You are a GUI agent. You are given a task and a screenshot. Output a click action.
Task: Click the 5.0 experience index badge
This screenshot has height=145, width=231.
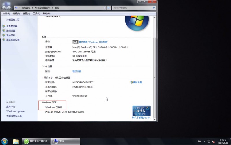click(x=75, y=42)
